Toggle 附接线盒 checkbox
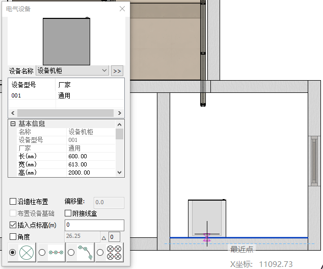 (68, 213)
